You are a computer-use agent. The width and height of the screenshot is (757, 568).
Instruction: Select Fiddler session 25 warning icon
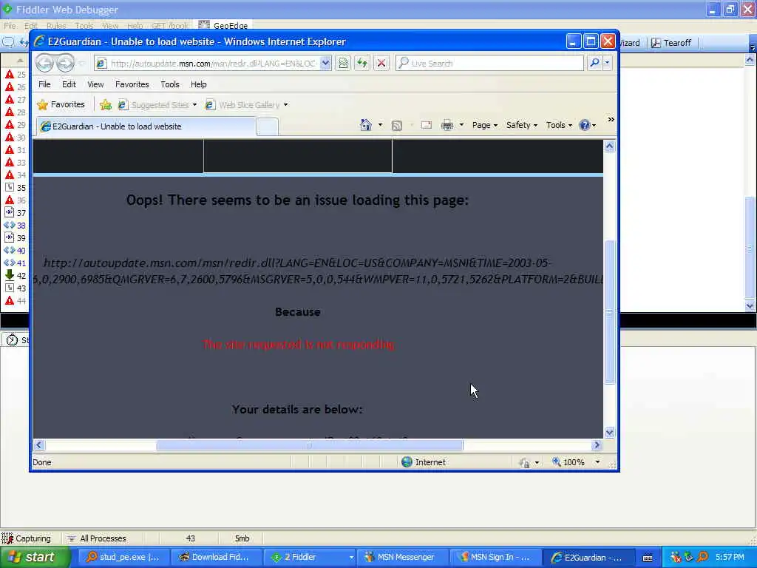(9, 75)
